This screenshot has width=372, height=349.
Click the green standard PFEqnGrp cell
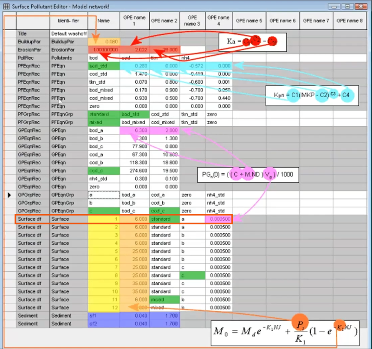[104, 114]
